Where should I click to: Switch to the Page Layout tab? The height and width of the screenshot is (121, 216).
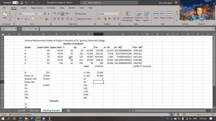[x=36, y=8]
